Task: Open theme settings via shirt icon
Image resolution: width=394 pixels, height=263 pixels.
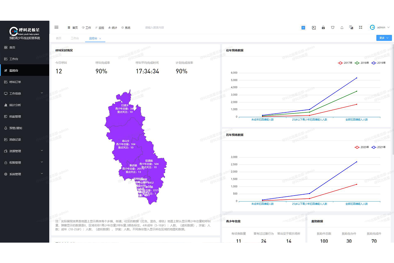Action: coord(332,28)
